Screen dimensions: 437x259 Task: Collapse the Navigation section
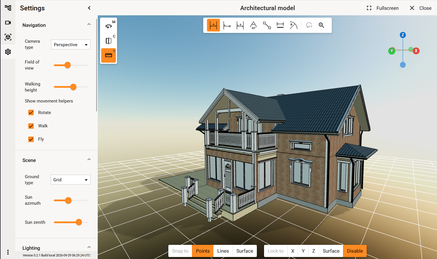[89, 25]
